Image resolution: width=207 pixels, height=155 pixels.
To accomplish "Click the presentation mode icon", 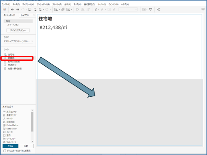I will [151, 10].
